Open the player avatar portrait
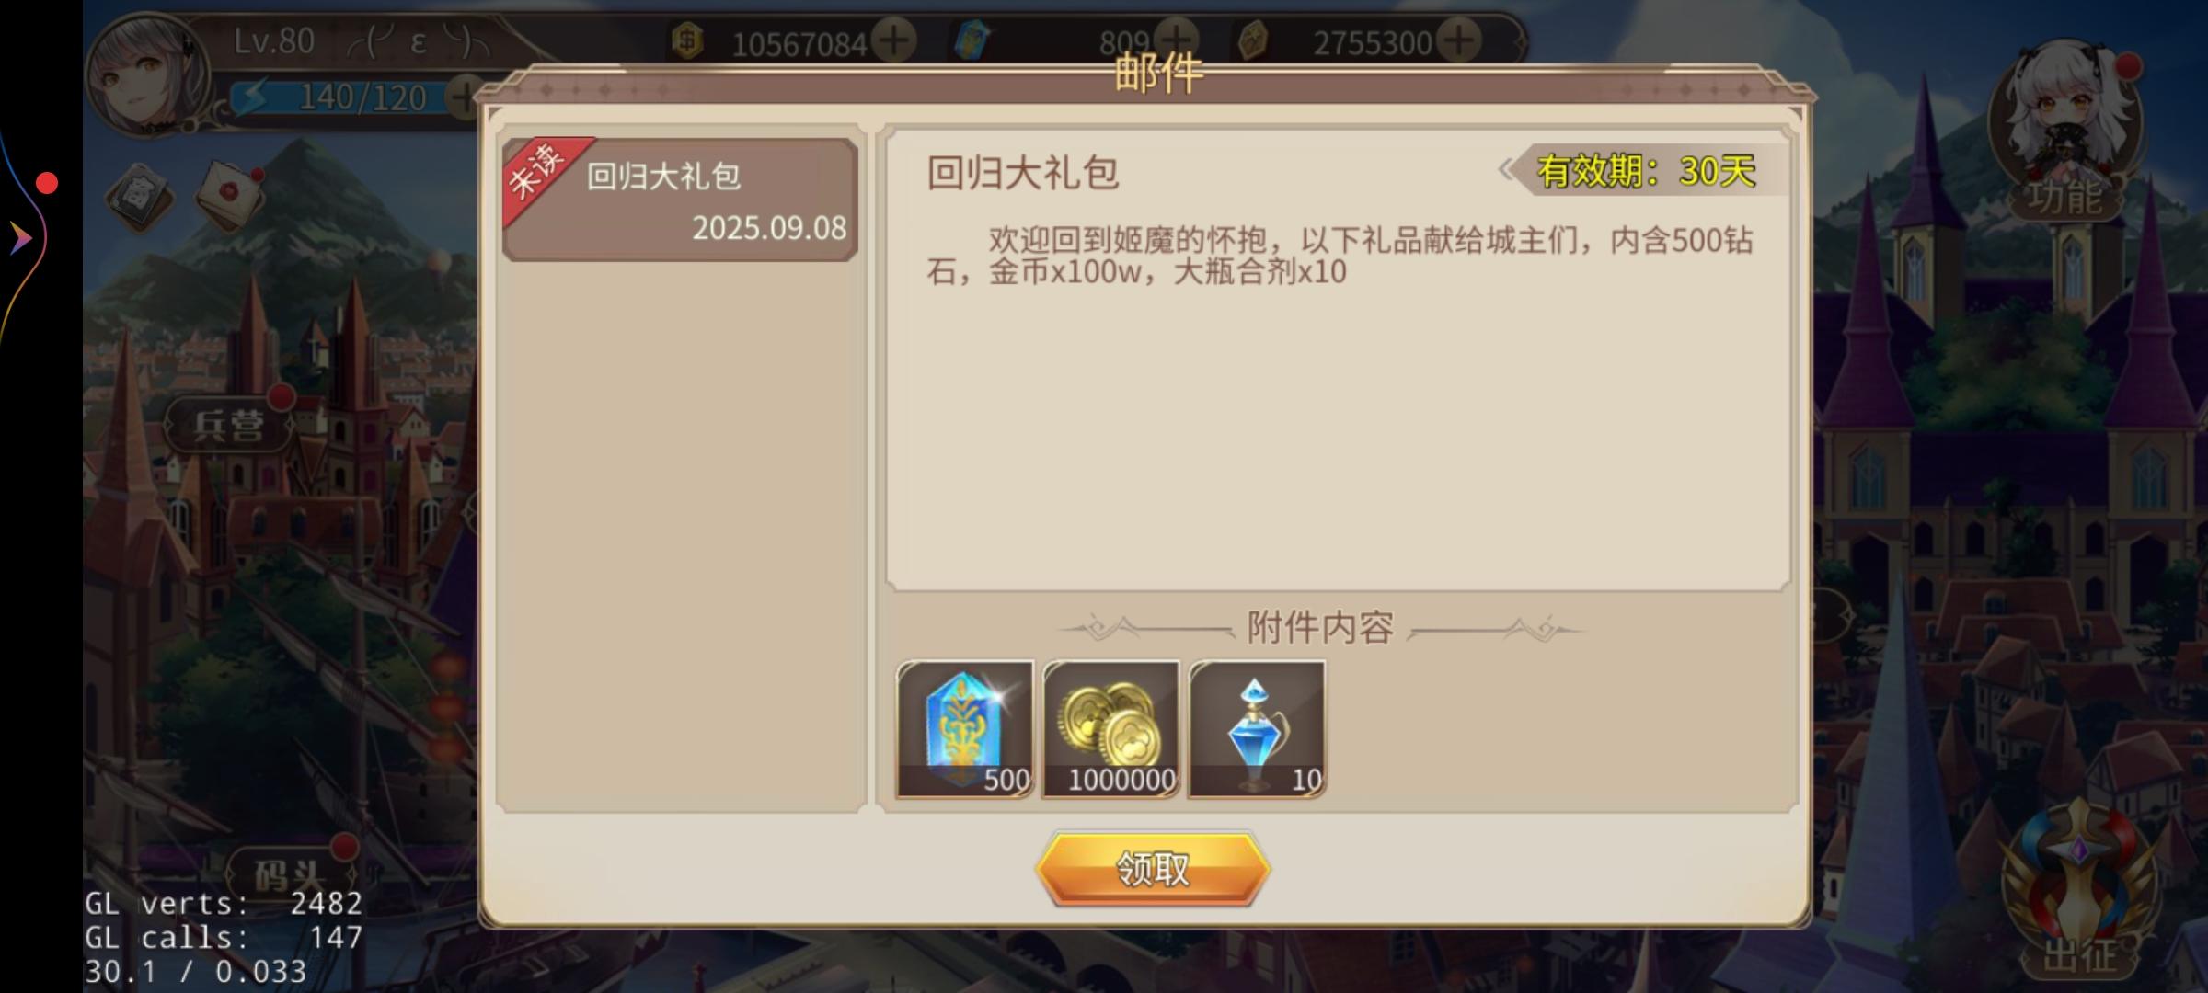This screenshot has height=993, width=2208. coord(147,75)
